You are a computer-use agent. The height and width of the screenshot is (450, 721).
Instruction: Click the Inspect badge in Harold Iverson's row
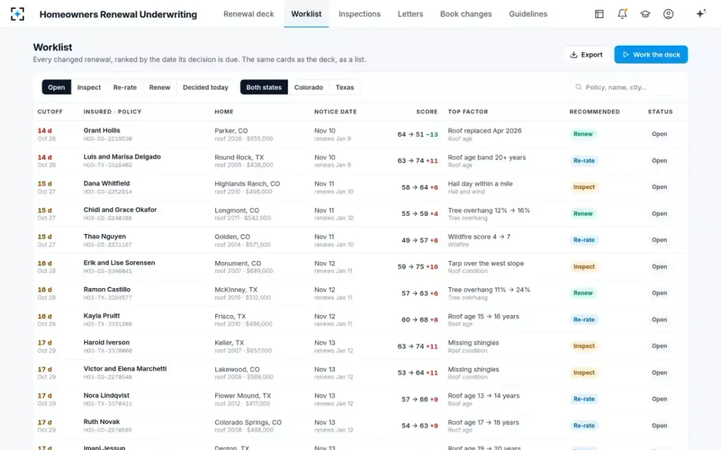pyautogui.click(x=584, y=346)
